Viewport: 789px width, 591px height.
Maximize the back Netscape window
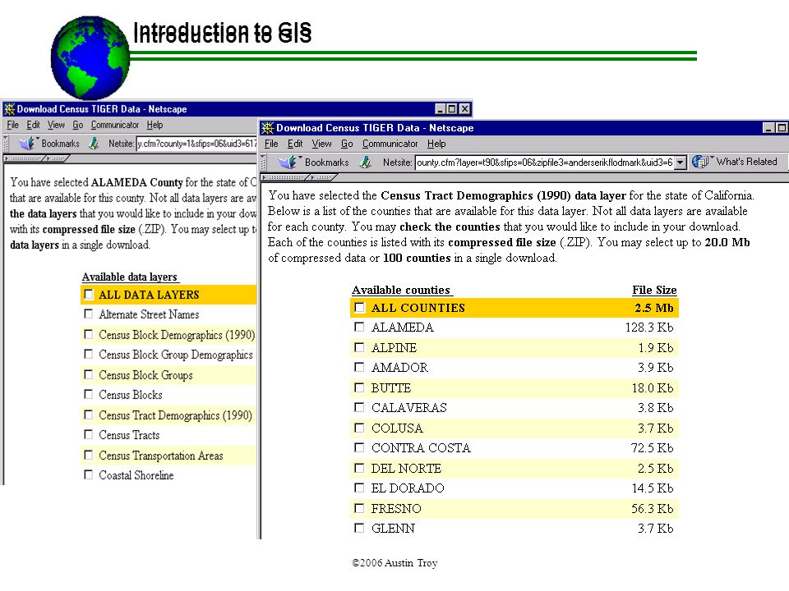pyautogui.click(x=452, y=109)
